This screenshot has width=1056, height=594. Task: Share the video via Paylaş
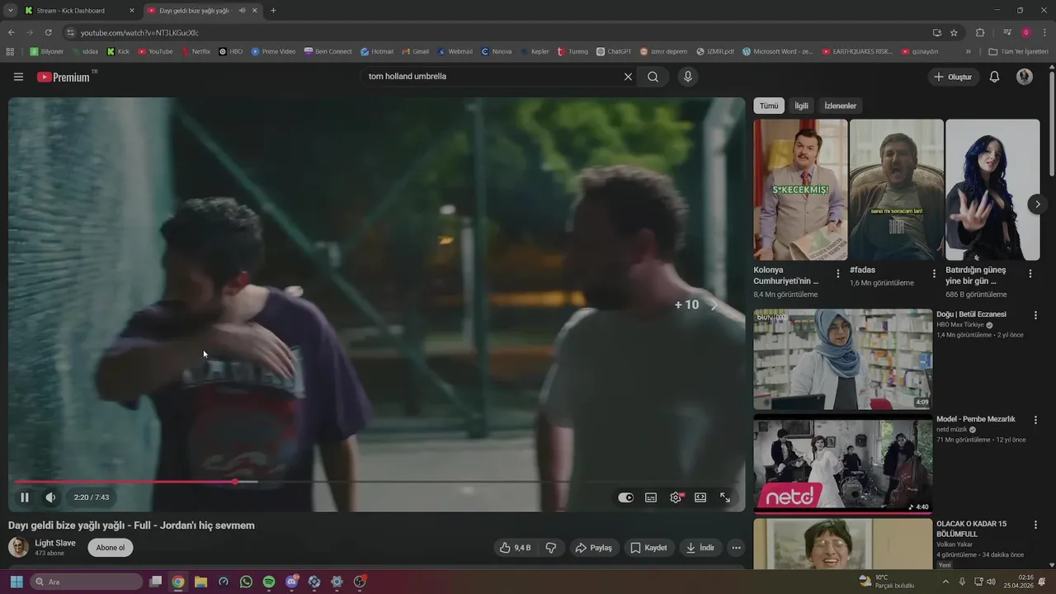pos(594,548)
